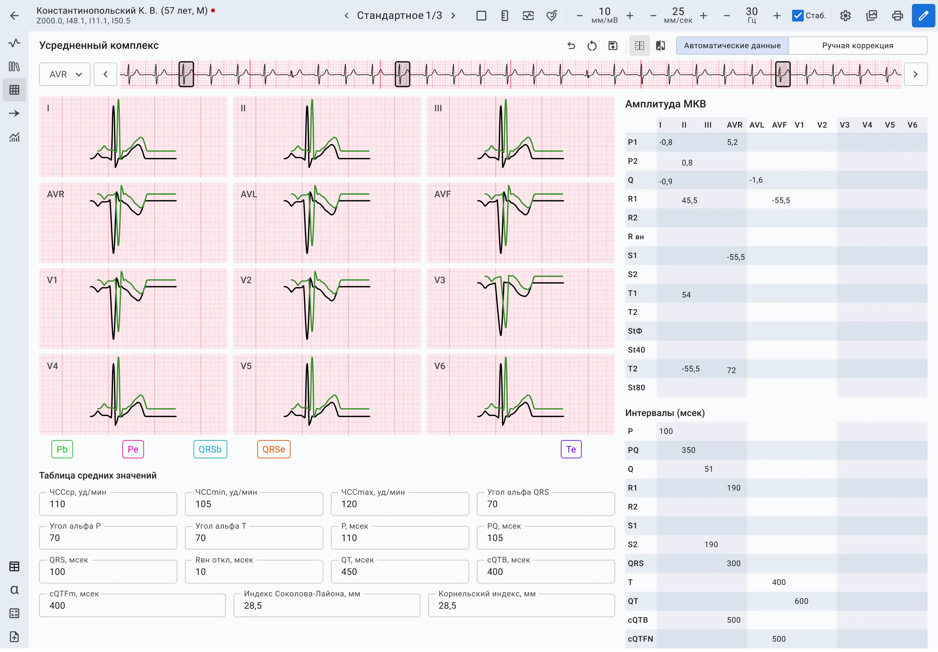Click the Индекс Соколова-Лайона field

[326, 605]
